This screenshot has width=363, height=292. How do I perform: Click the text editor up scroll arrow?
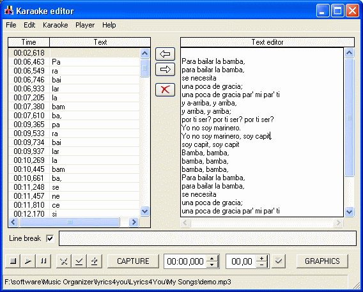349,53
